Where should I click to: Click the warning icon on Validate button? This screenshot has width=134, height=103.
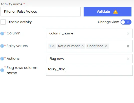point(116,12)
